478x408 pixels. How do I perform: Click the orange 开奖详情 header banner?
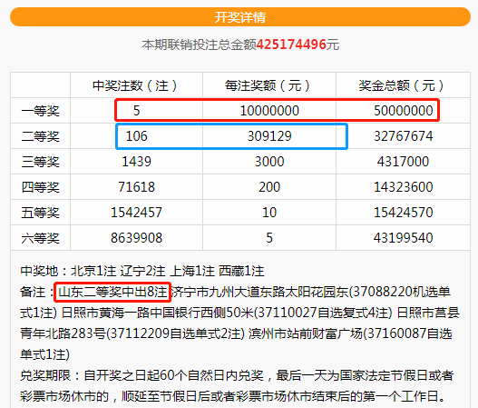(240, 16)
